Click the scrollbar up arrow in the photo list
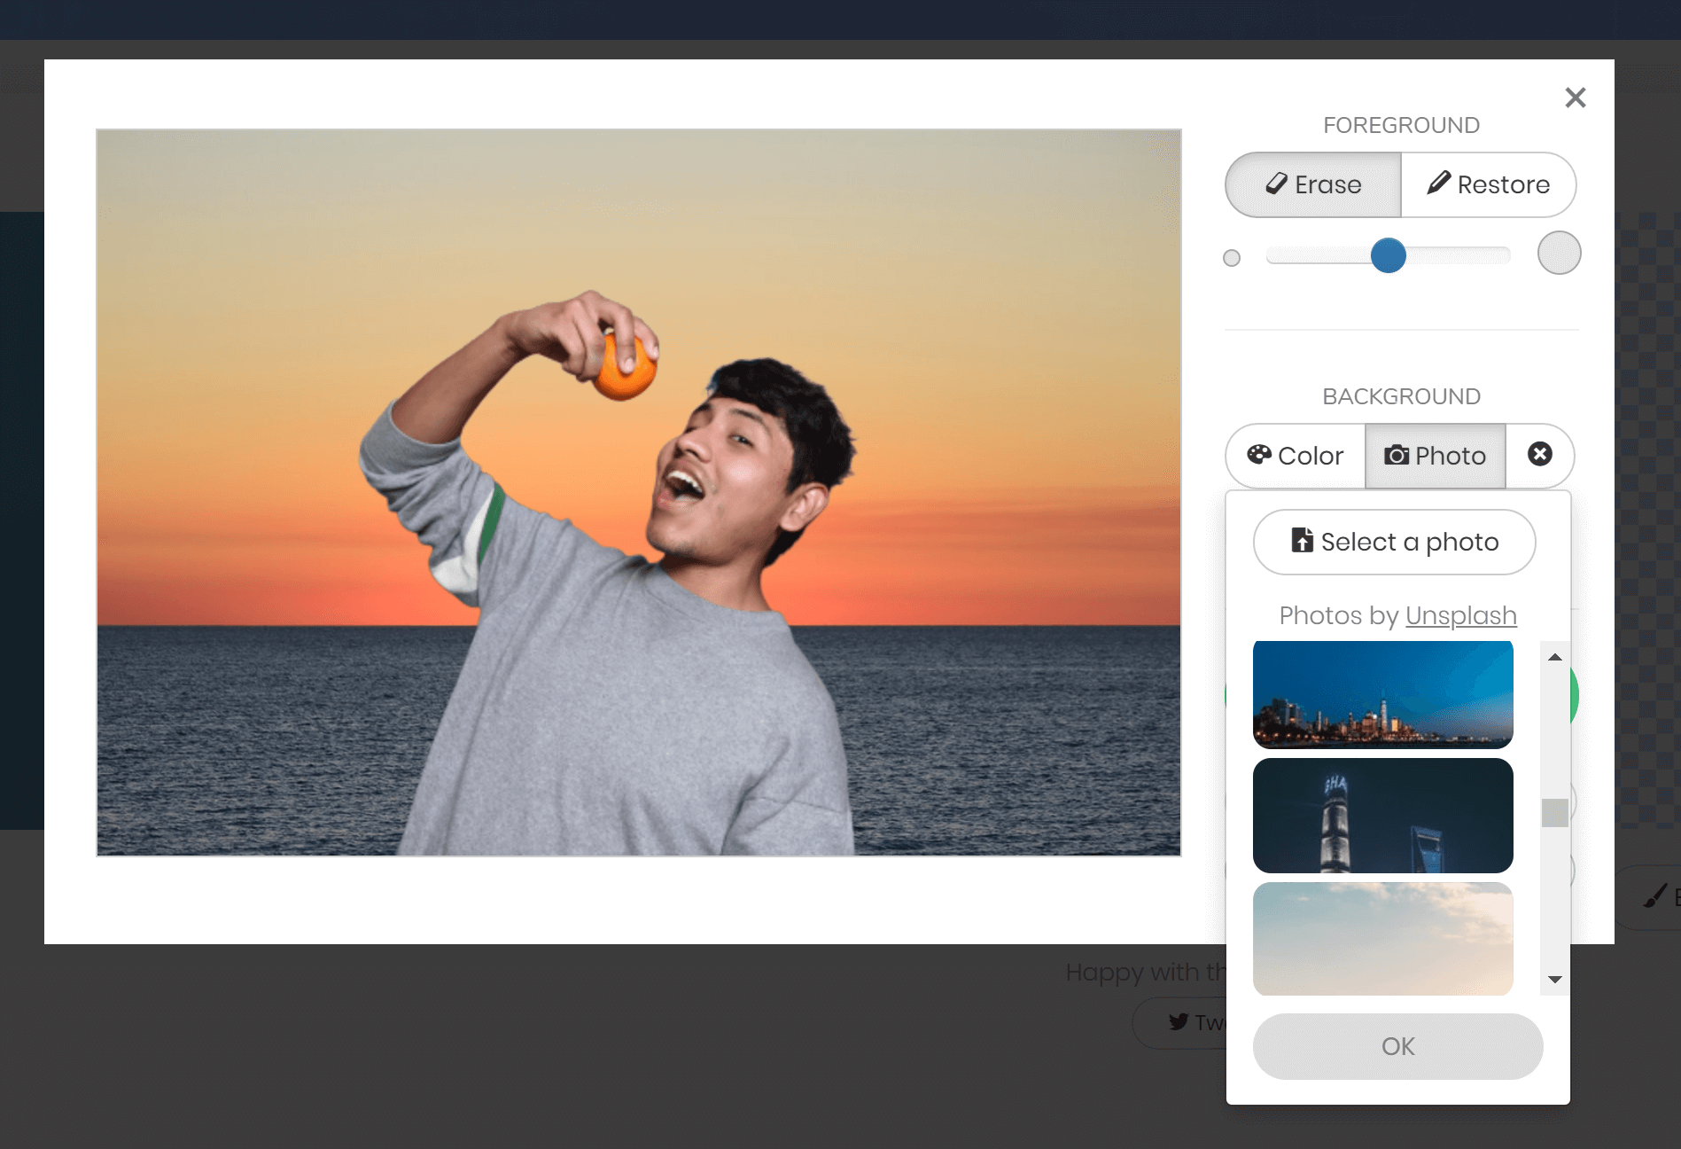Viewport: 1681px width, 1149px height. 1555,658
